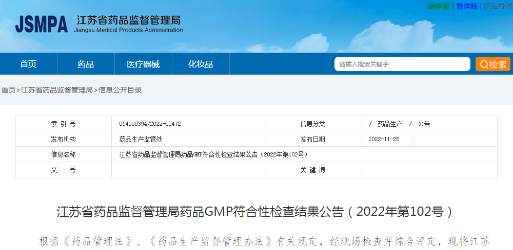Switch to 繁体版 language
The image size is (513, 250).
pos(467,6)
